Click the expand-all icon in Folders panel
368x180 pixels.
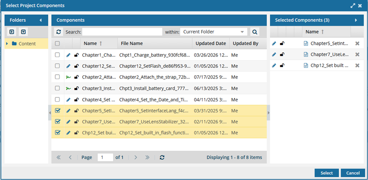click(12, 32)
